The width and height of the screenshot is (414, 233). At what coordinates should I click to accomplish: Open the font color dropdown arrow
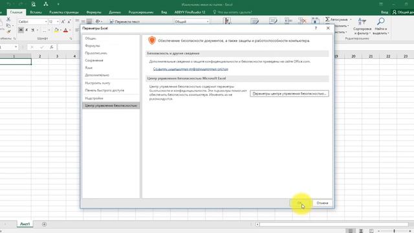point(70,30)
